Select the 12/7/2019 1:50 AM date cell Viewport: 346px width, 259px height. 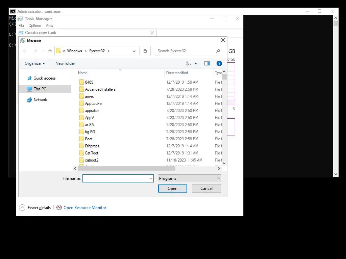pos(182,82)
